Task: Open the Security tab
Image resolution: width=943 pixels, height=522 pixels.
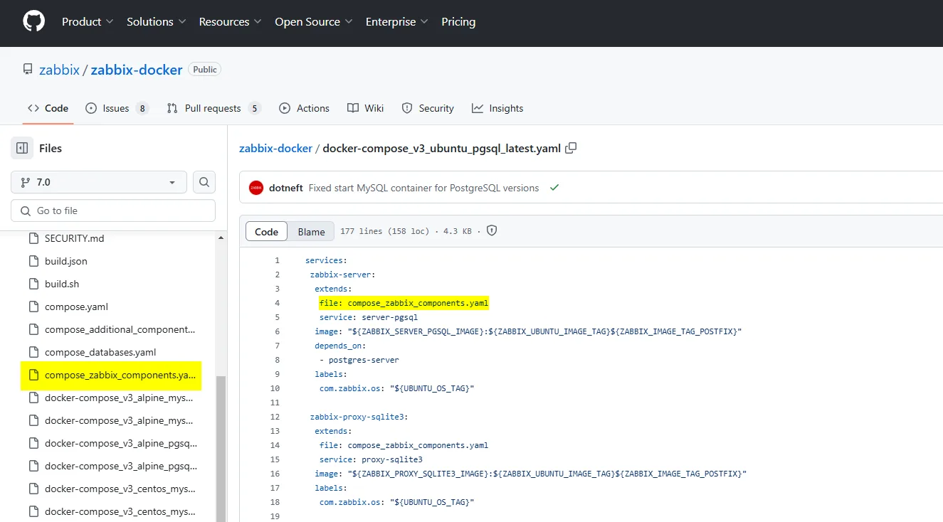Action: [428, 108]
